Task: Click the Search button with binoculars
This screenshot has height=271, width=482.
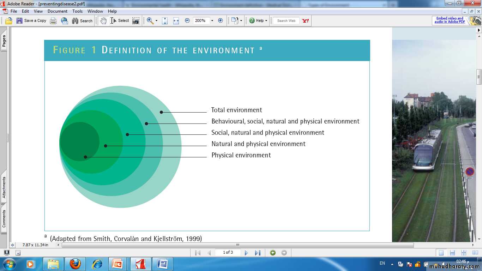Action: coord(82,21)
